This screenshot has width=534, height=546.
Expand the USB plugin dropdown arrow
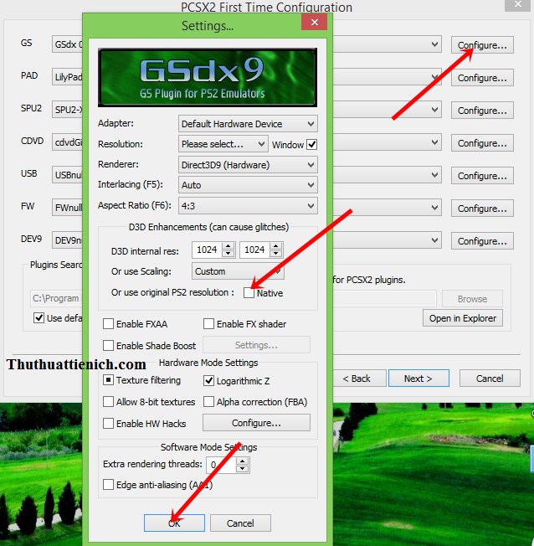(x=434, y=175)
